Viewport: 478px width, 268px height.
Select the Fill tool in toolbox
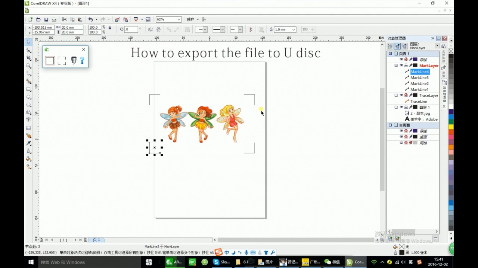coord(28,159)
